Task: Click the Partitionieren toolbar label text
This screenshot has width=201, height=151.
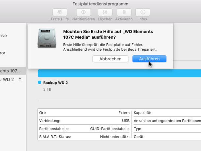Action: 83,19
